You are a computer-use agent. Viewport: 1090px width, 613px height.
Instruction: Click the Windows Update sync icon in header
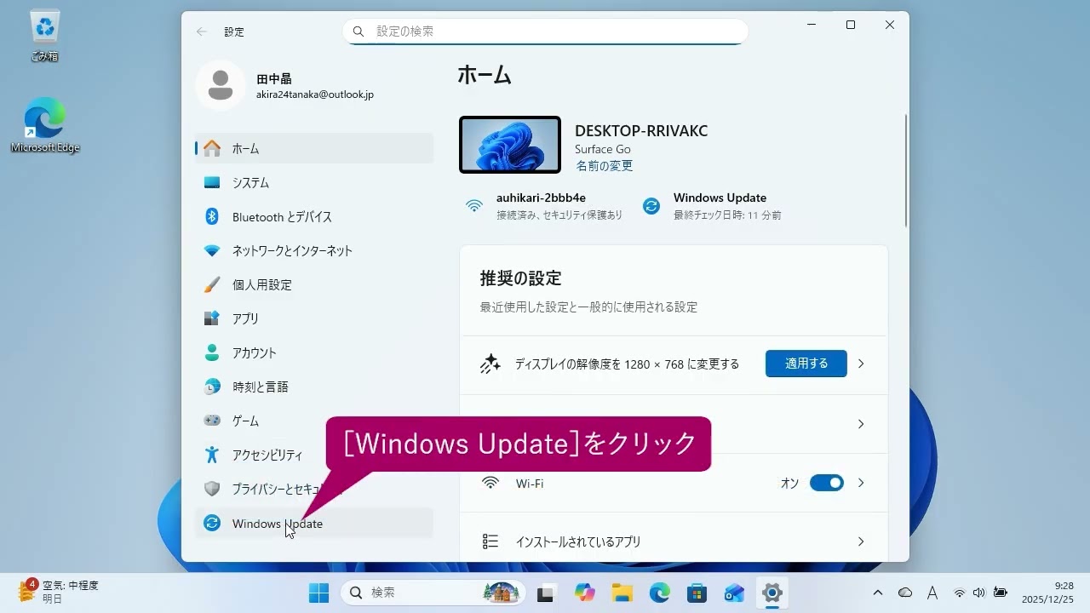point(651,206)
